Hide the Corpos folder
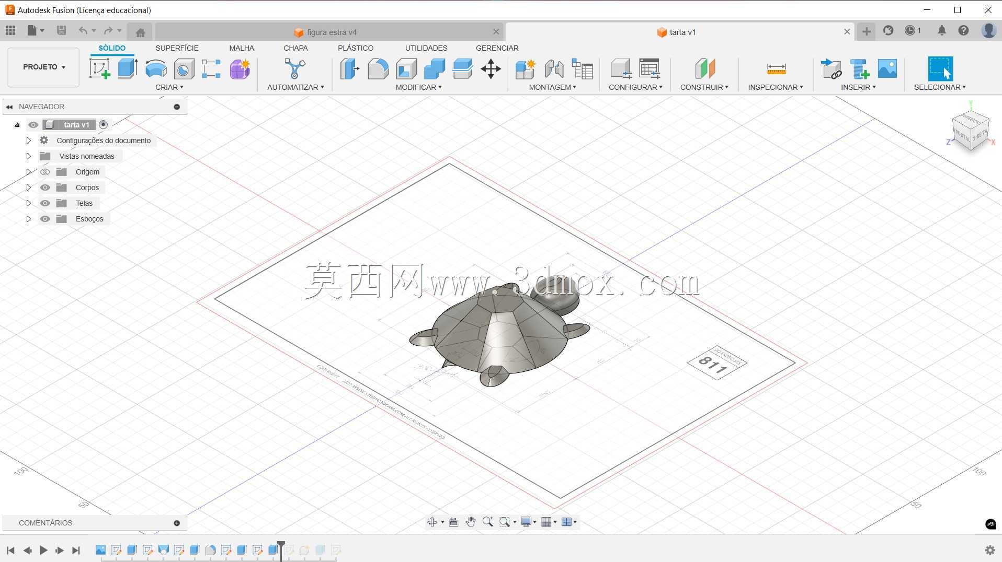Viewport: 1002px width, 562px height. [45, 188]
